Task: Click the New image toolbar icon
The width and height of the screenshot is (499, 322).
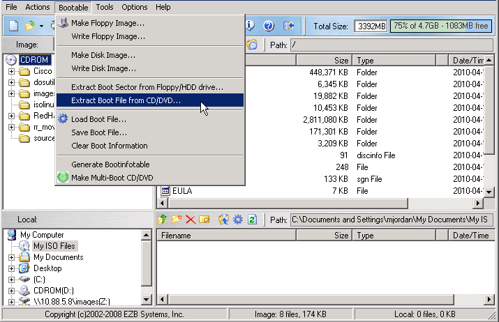Action: click(13, 26)
